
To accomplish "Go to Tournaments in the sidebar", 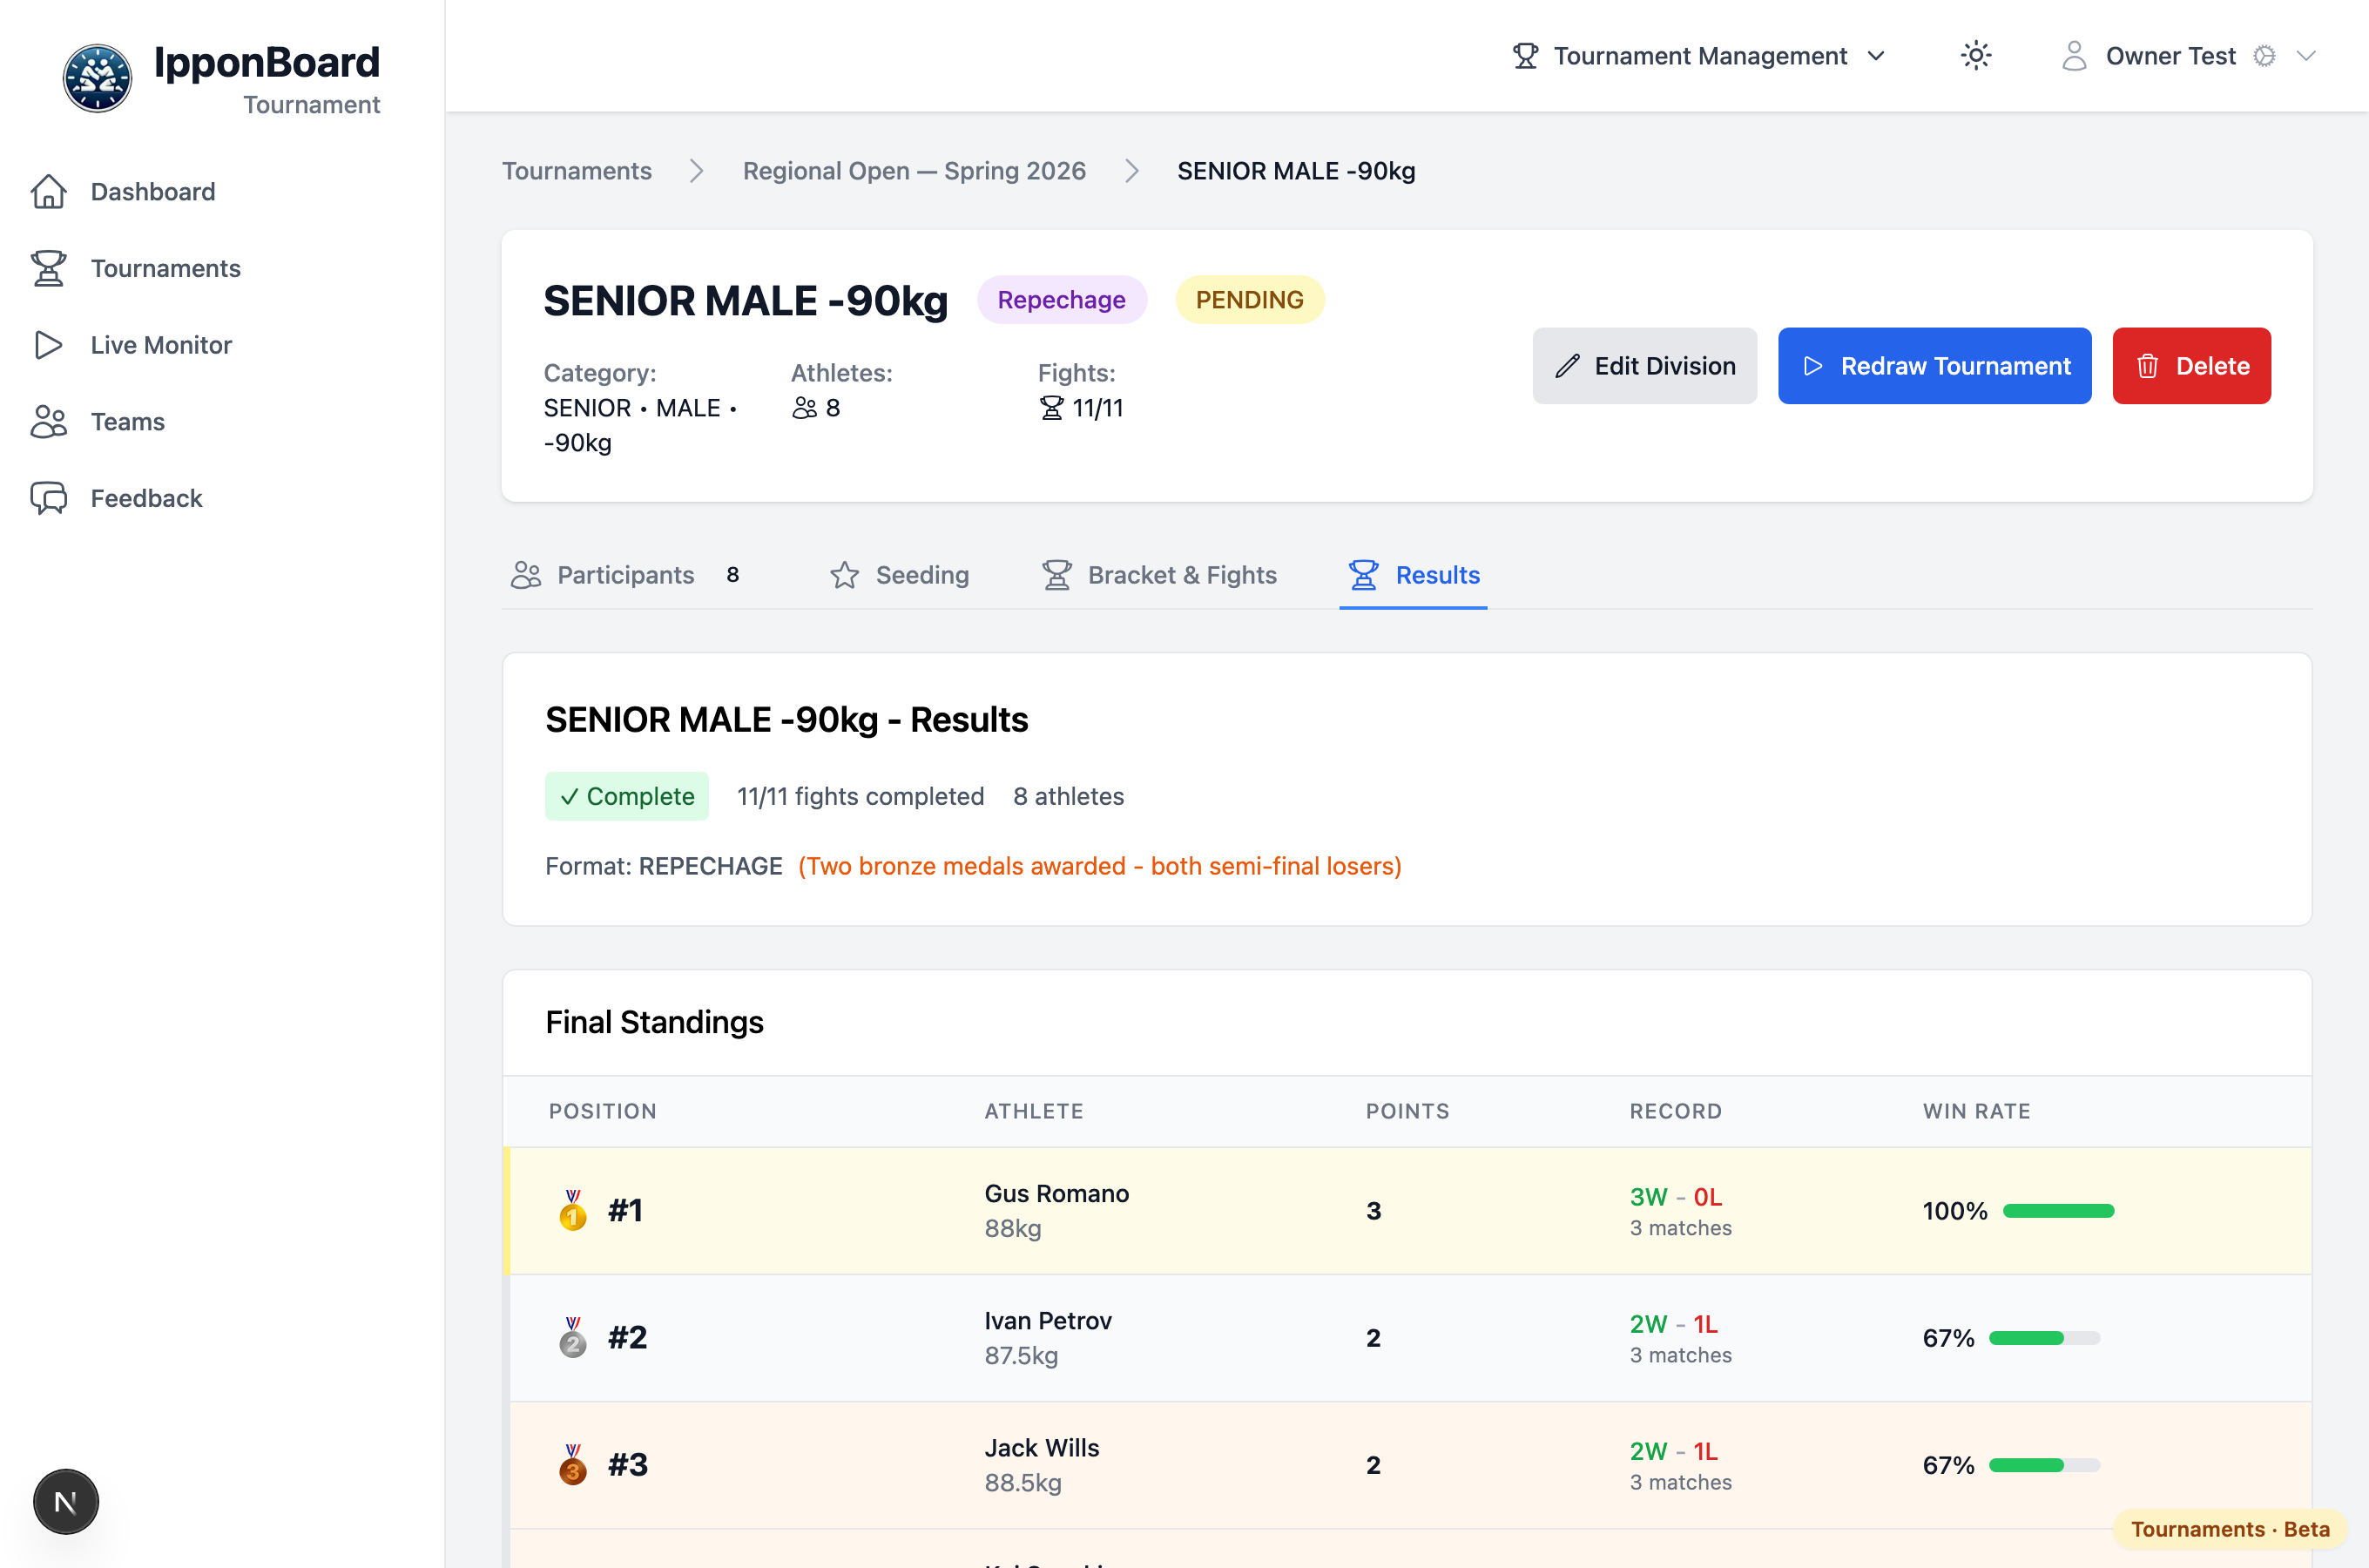I will click(165, 268).
